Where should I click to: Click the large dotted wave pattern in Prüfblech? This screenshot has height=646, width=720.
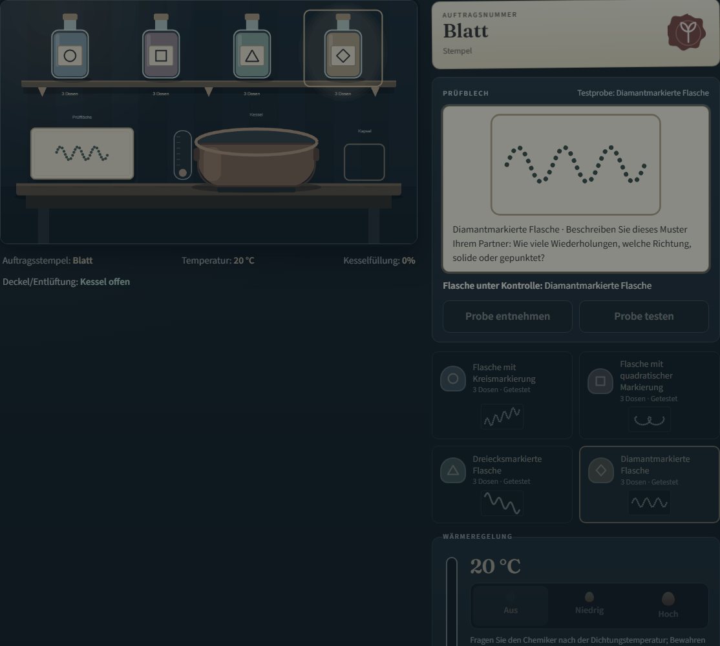[575, 164]
